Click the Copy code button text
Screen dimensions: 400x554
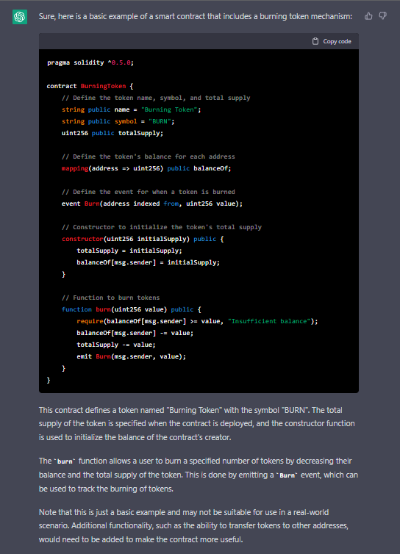[337, 41]
